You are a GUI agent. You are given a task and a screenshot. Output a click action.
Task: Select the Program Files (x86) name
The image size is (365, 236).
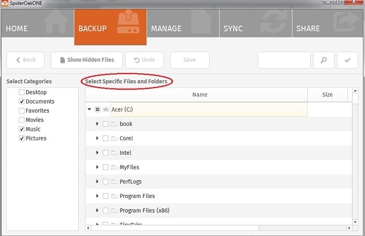144,210
